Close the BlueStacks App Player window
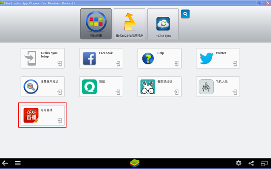The width and height of the screenshot is (271, 169). pyautogui.click(x=268, y=3)
